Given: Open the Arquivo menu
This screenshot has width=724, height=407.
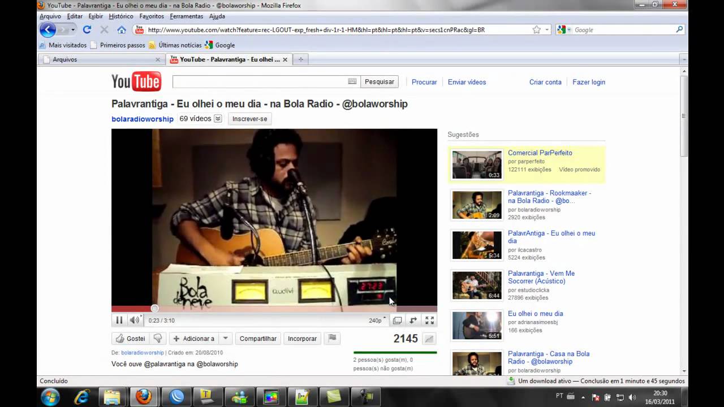Looking at the screenshot, I should [50, 16].
